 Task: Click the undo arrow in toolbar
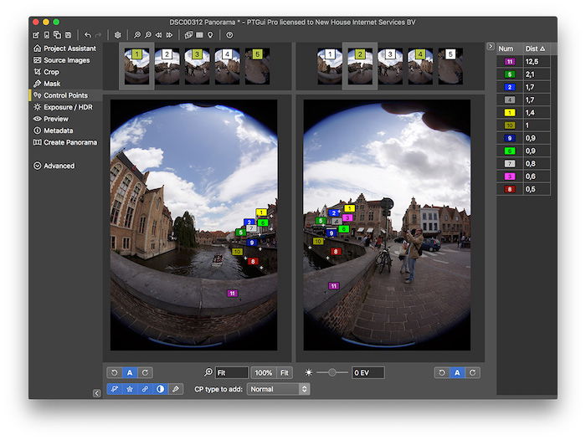pyautogui.click(x=88, y=35)
